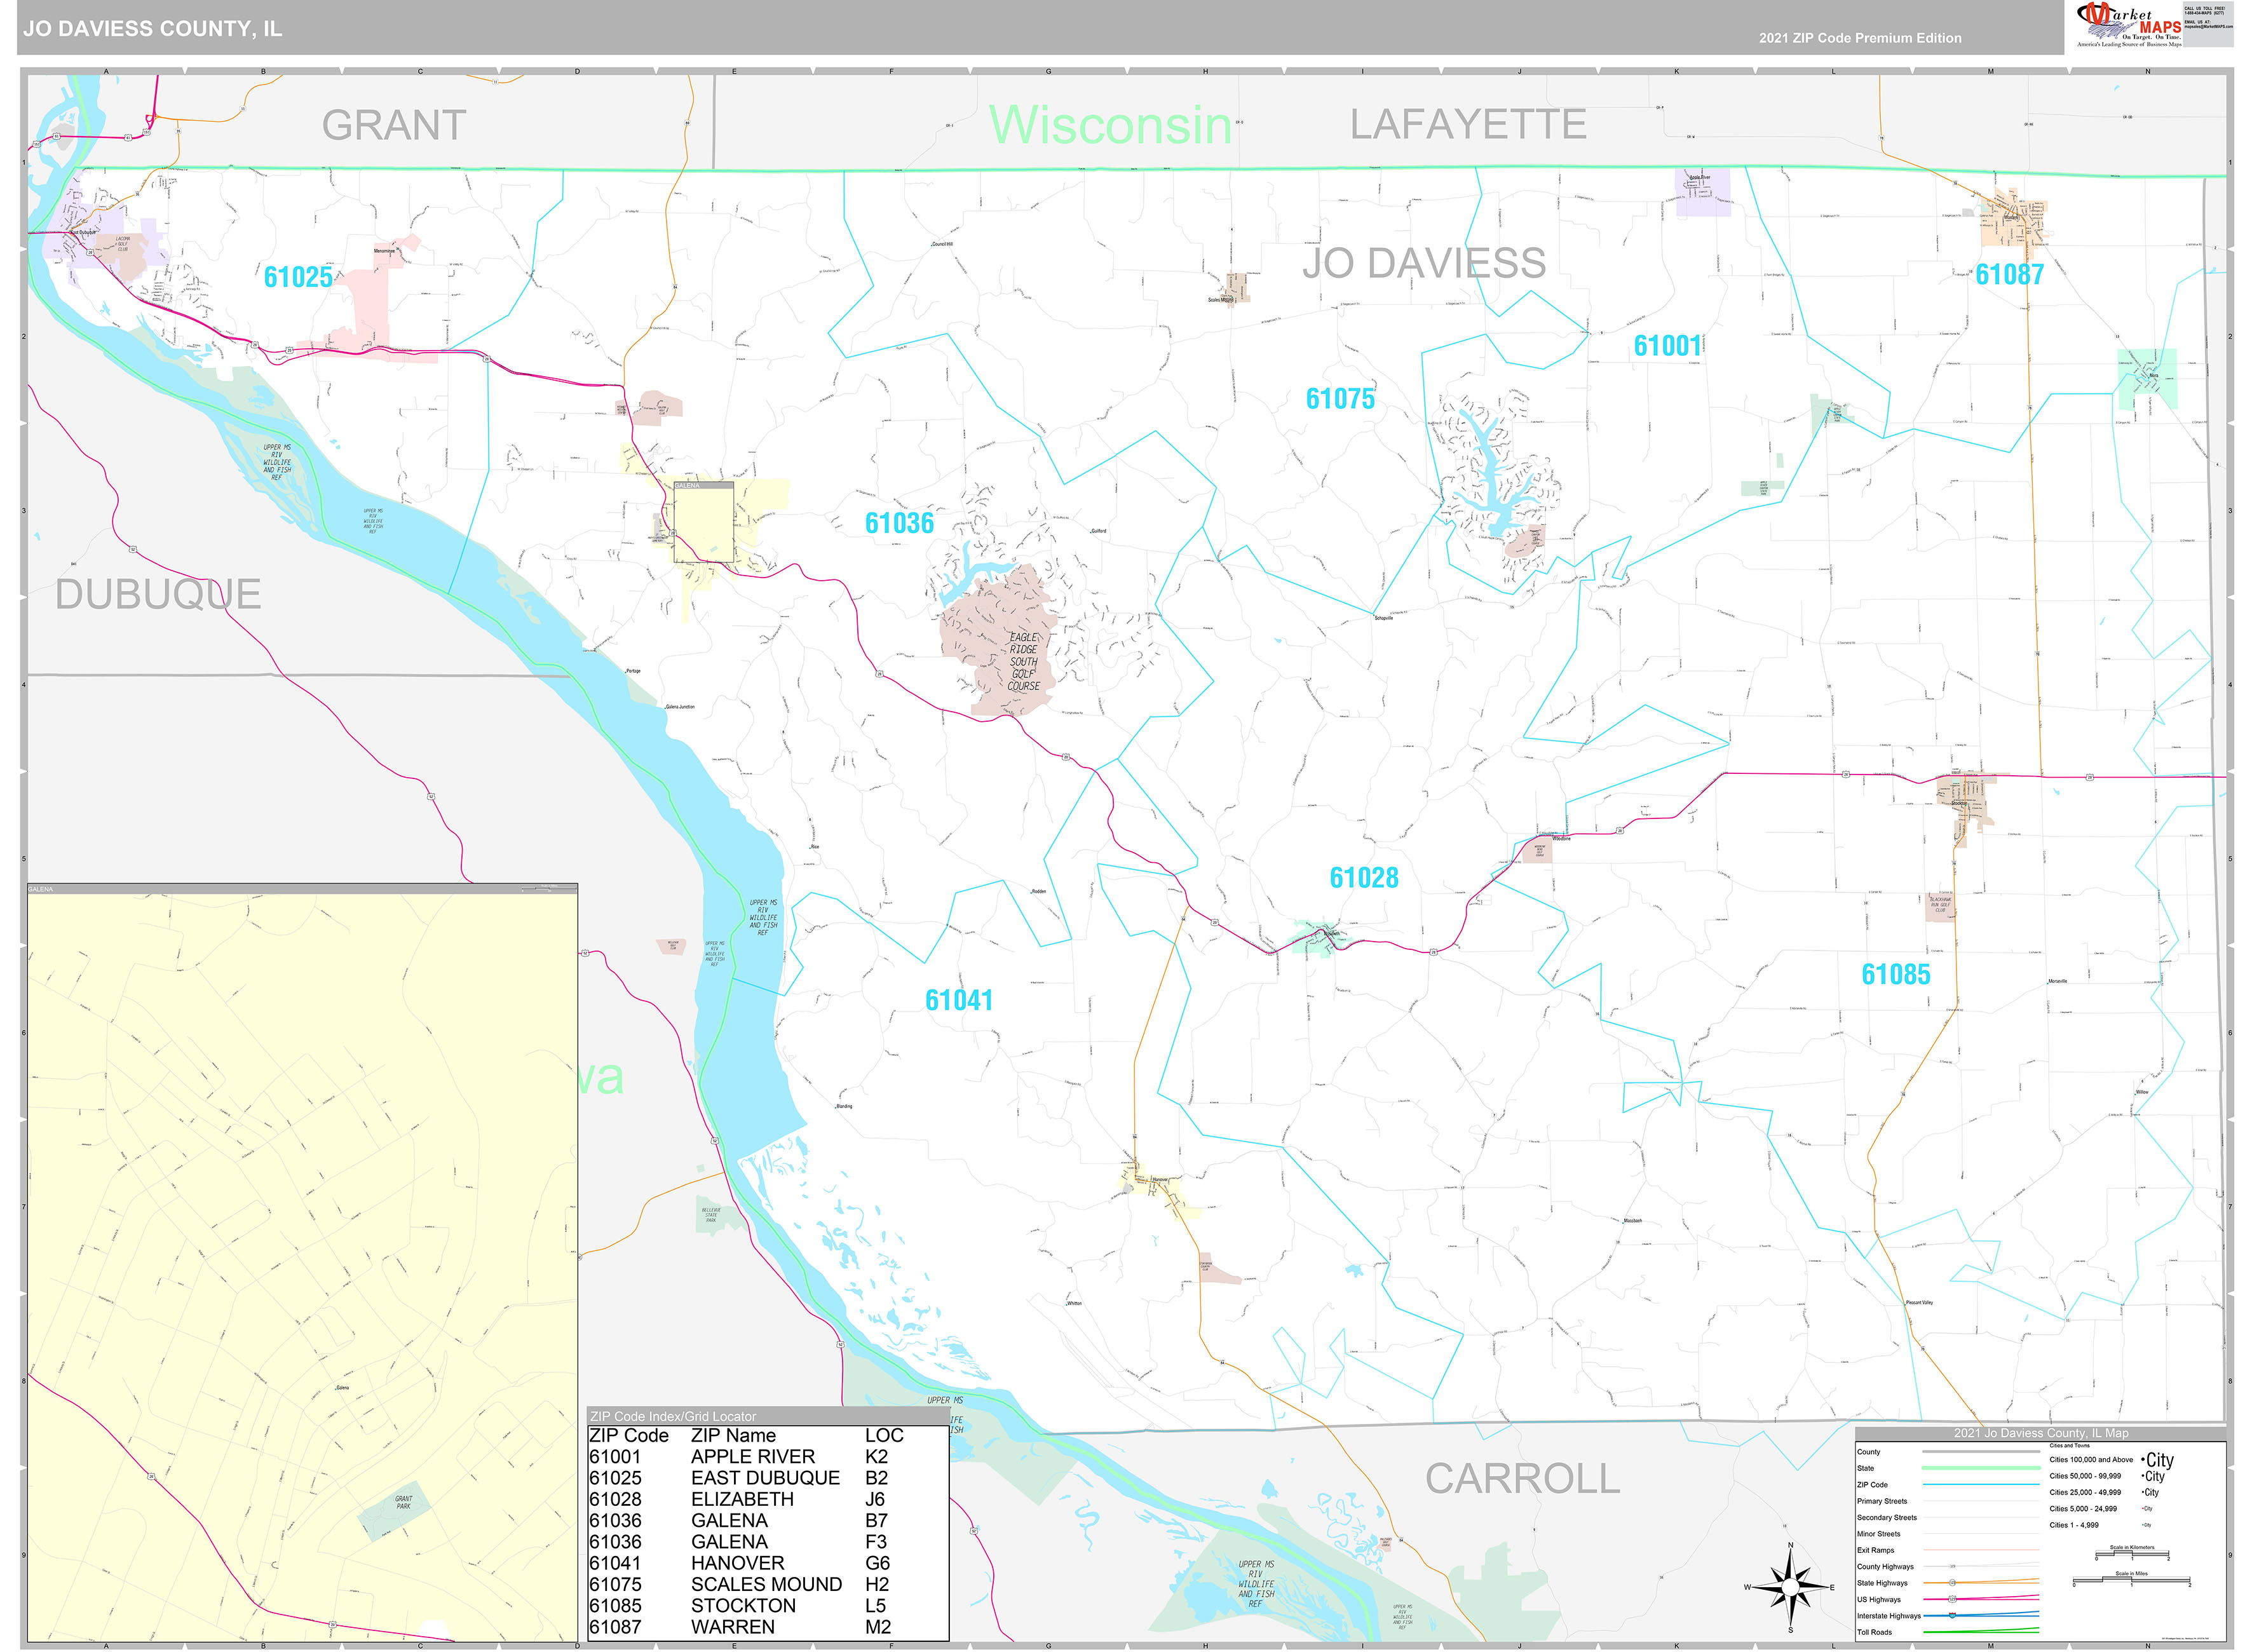
Task: Click the cyan ZIP Code line sample in the legend
Action: tap(1980, 1485)
